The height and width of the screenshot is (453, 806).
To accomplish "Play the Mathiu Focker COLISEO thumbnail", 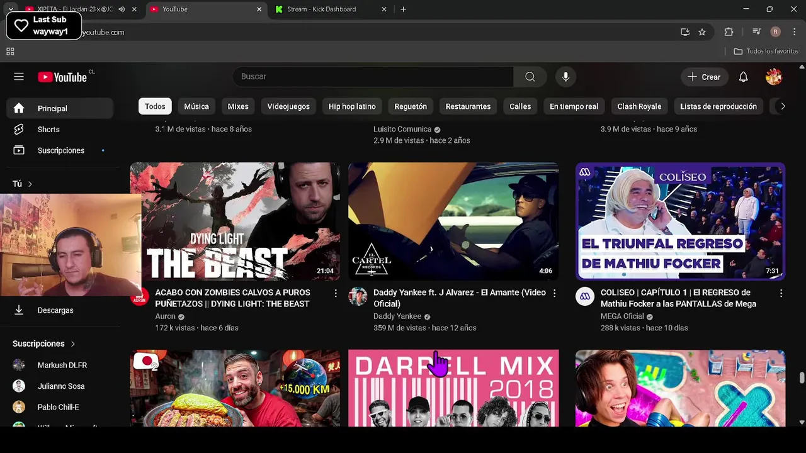I will 680,221.
